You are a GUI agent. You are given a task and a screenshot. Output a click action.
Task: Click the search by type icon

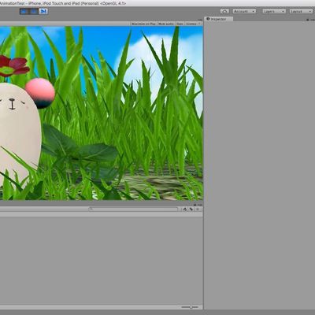click(185, 209)
